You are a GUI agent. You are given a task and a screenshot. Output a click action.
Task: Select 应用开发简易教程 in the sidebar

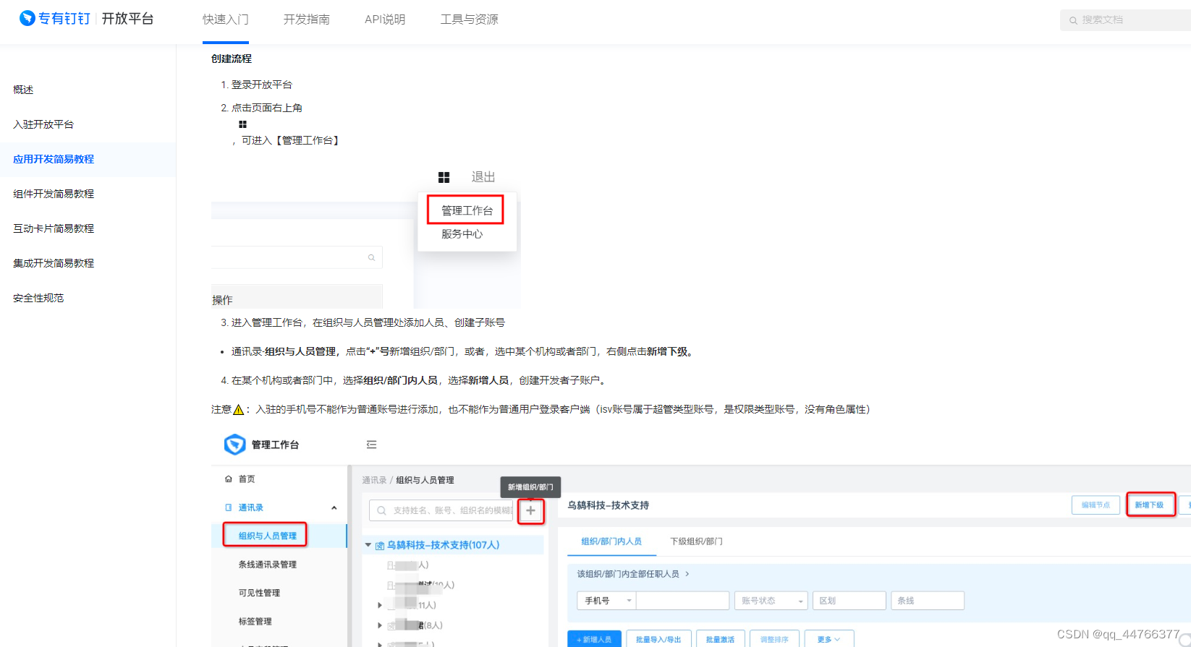88,159
